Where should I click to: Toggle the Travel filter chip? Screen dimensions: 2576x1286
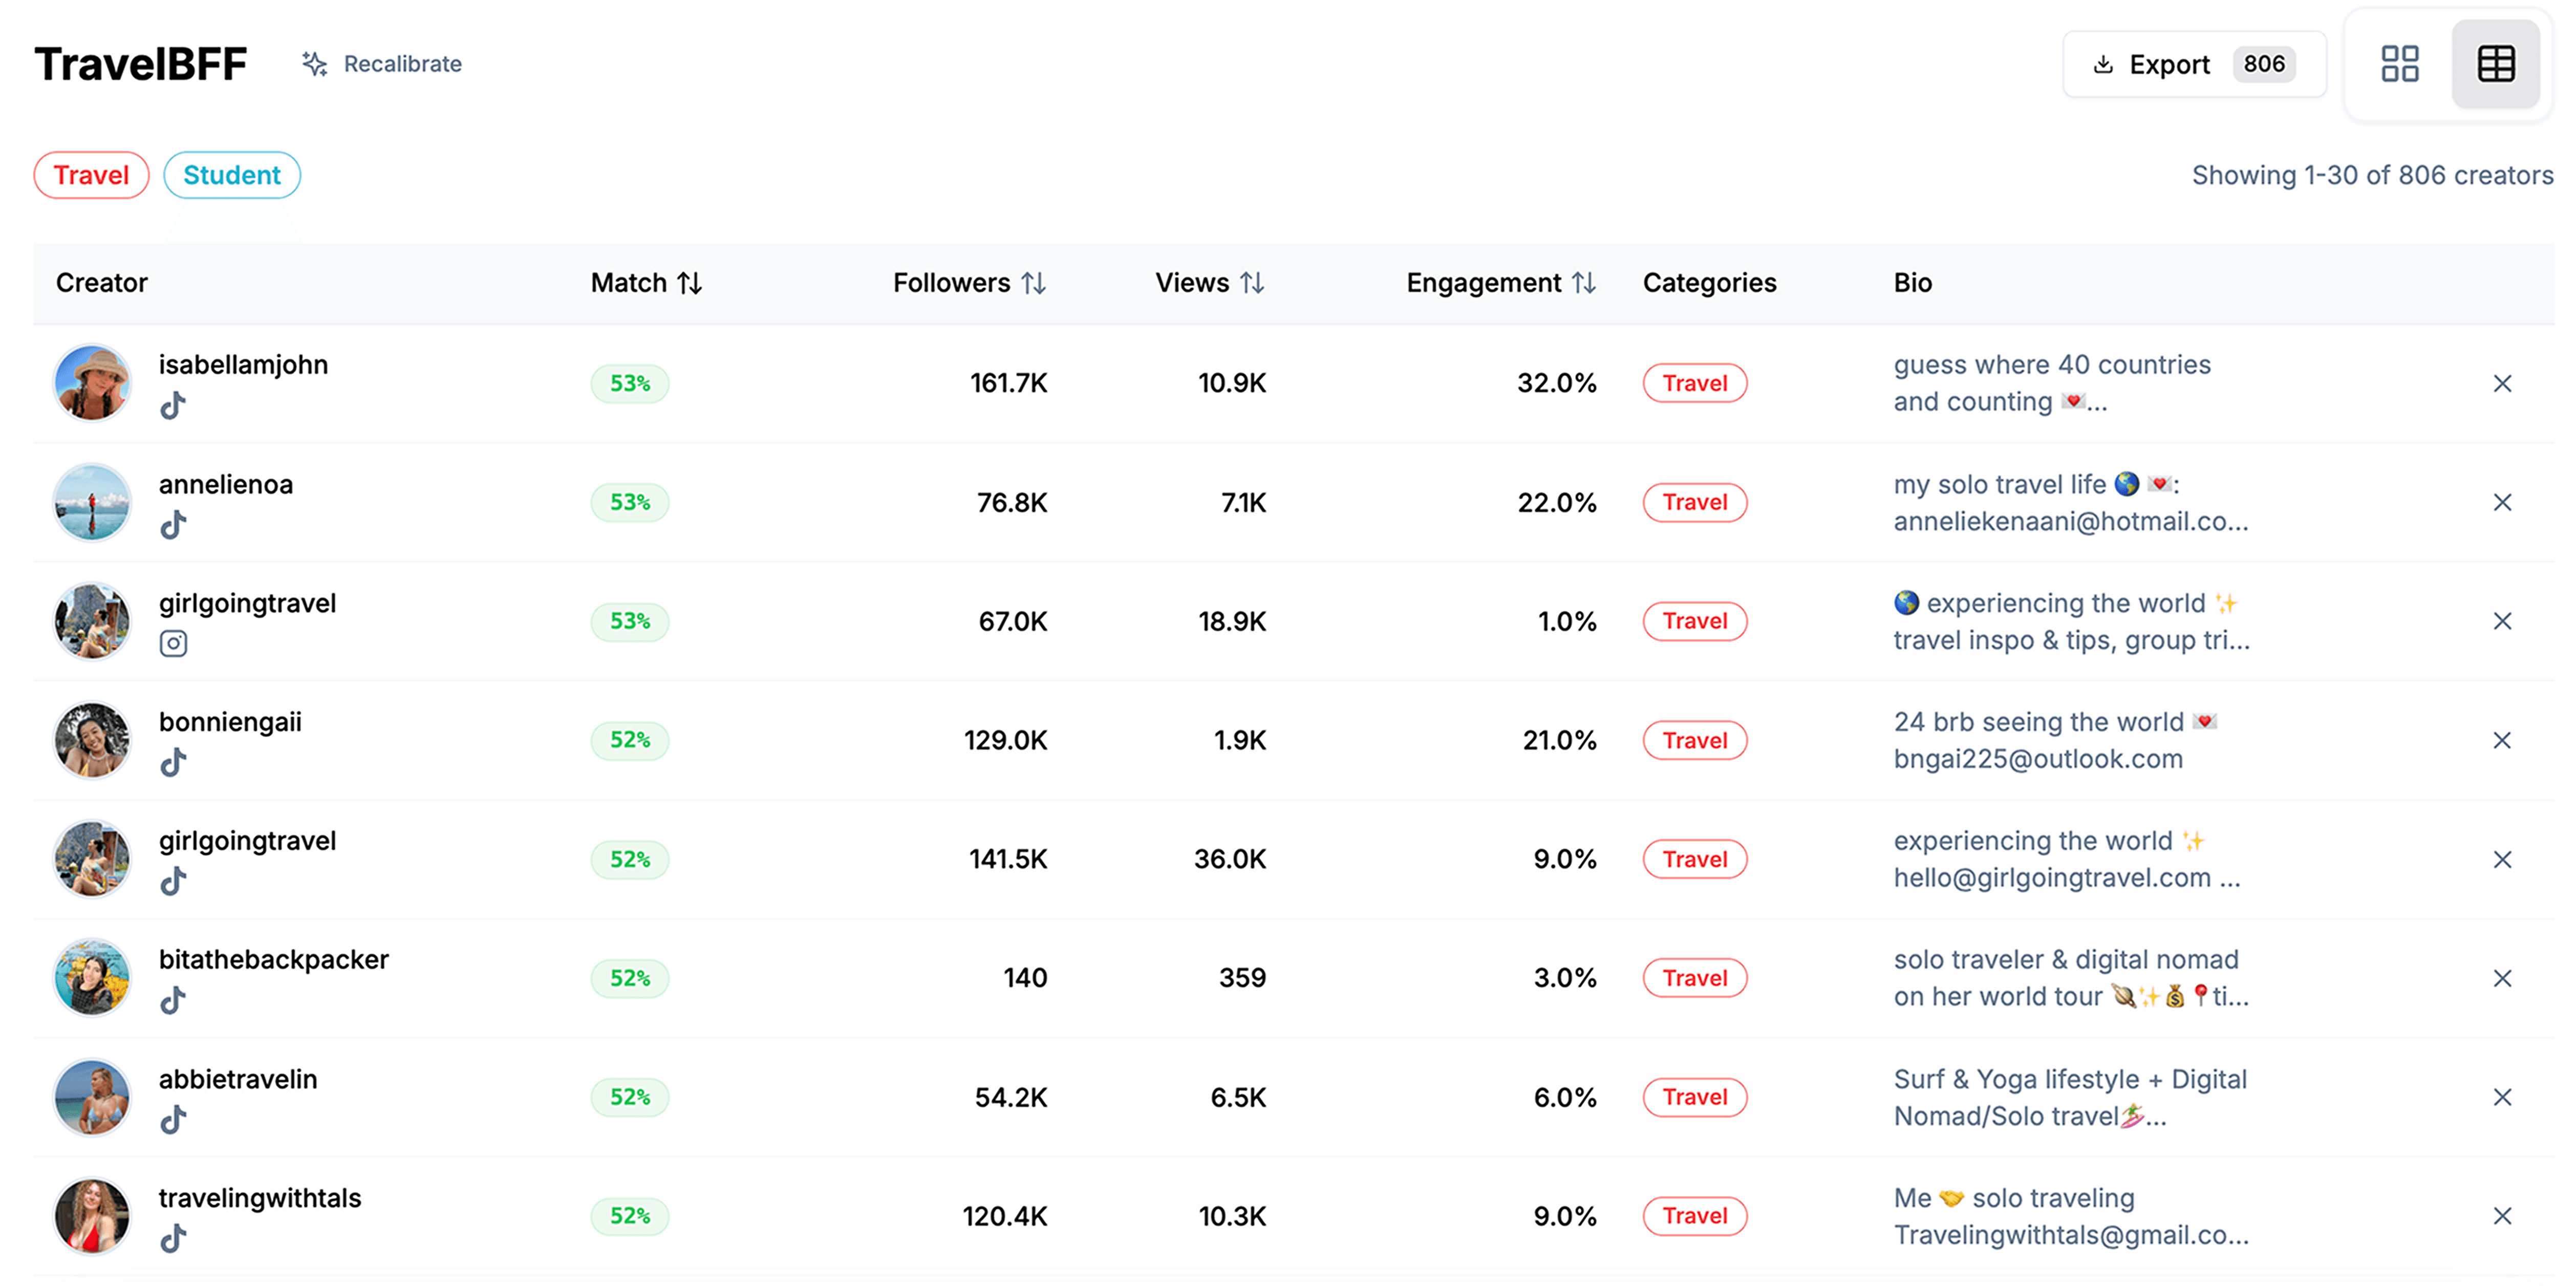point(91,175)
